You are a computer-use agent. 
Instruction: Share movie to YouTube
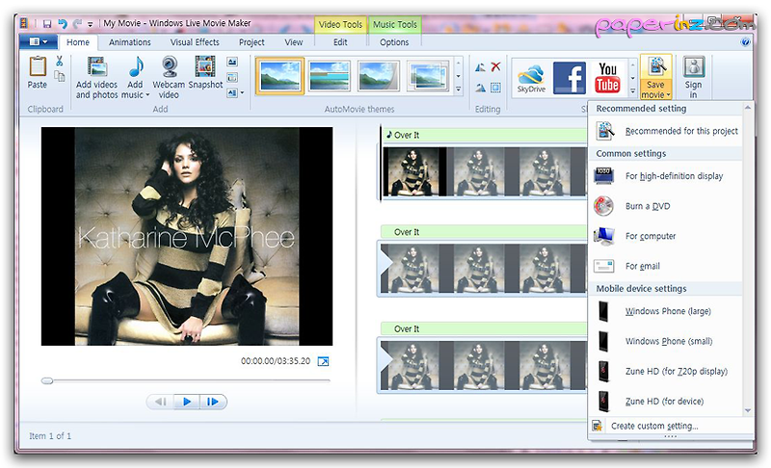[x=608, y=78]
